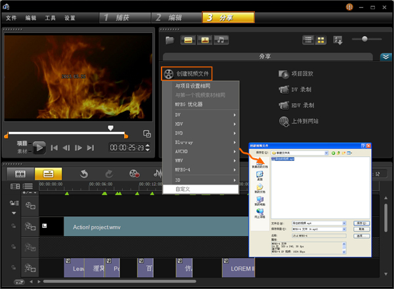Click HDV Recording option

297,105
